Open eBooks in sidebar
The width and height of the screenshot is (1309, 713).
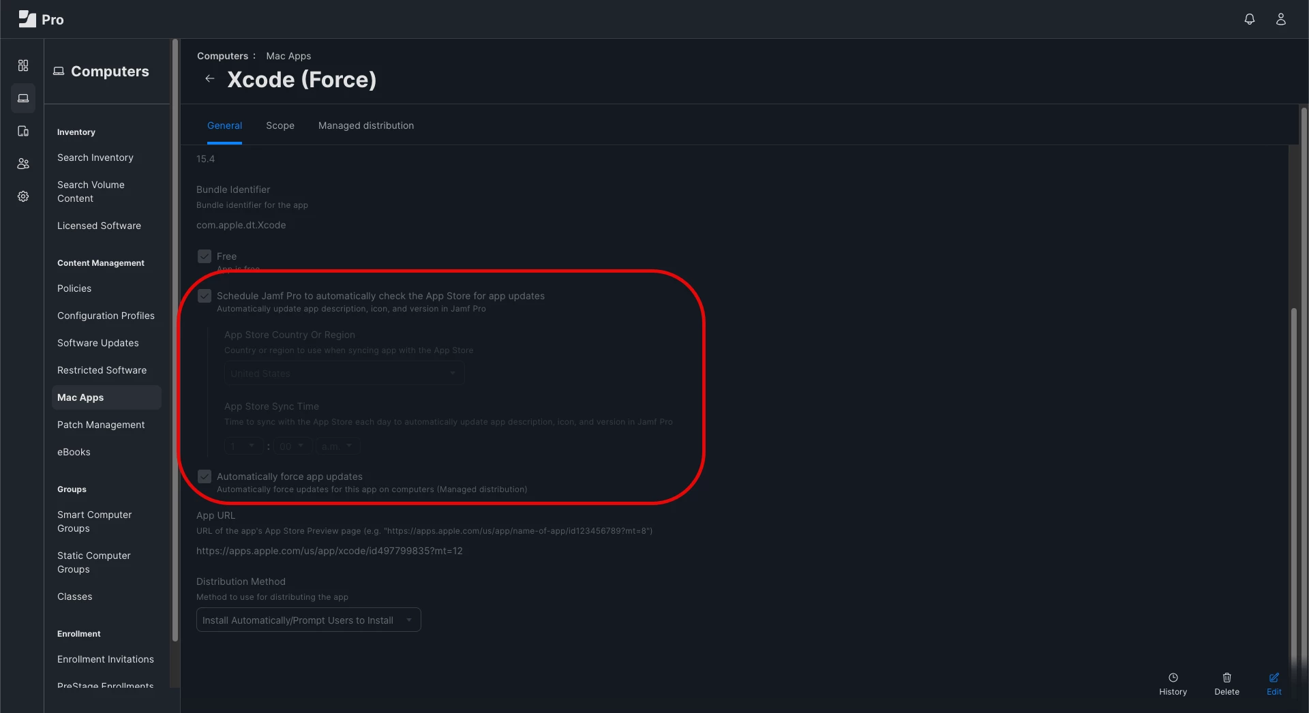(x=74, y=452)
